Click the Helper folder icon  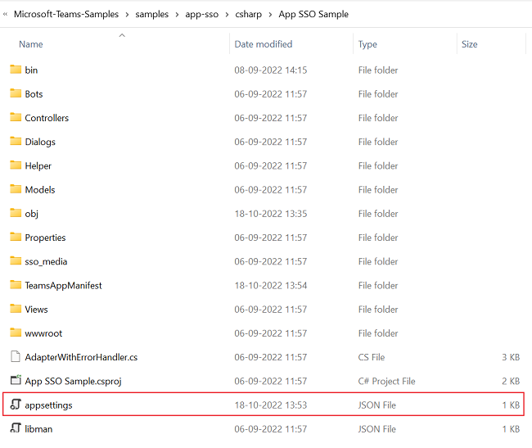pos(16,165)
